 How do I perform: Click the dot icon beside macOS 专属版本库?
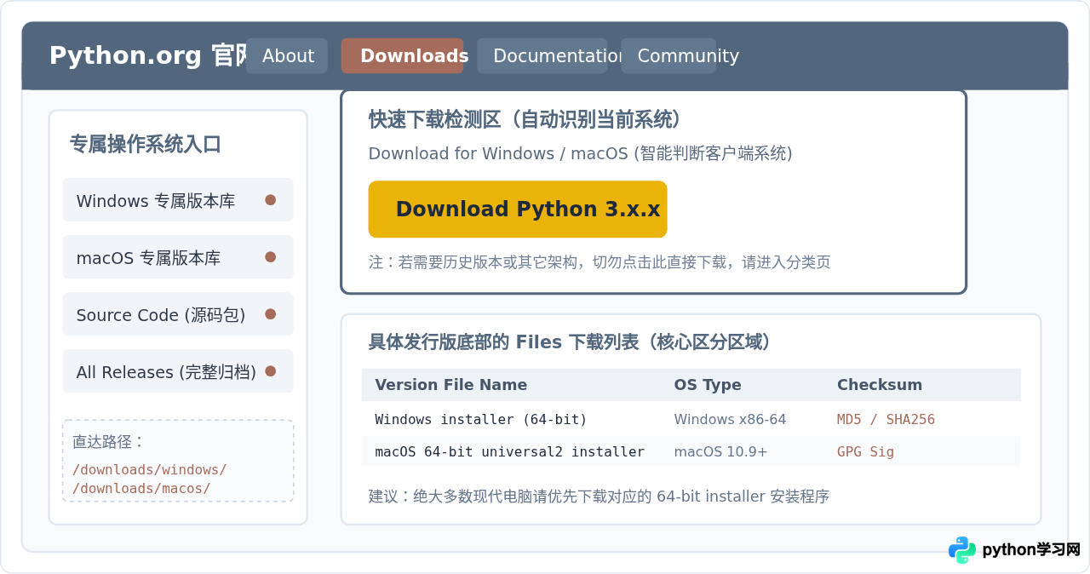click(270, 257)
